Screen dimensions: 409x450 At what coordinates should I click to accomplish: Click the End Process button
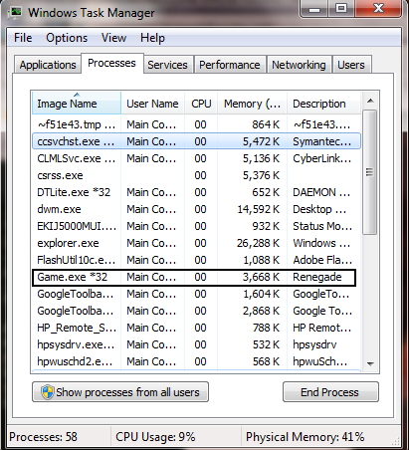click(x=330, y=392)
